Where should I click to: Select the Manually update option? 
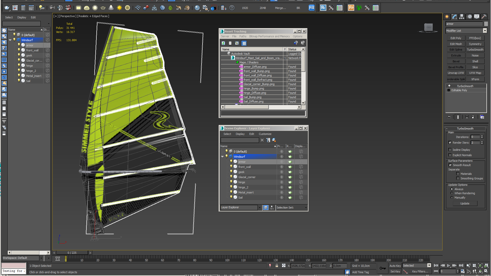pyautogui.click(x=452, y=198)
